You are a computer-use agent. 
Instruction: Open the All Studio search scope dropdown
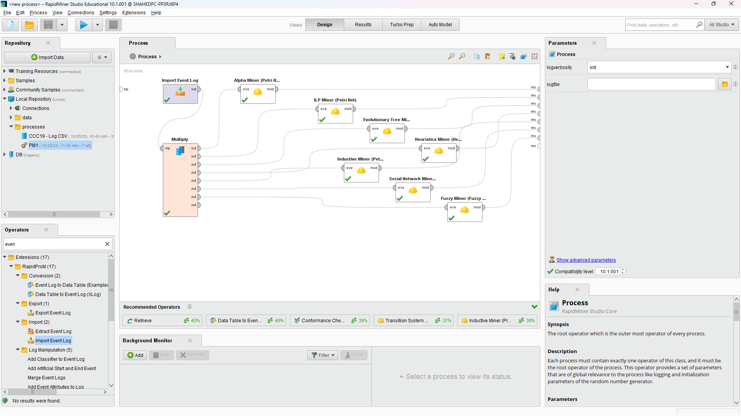tap(721, 25)
